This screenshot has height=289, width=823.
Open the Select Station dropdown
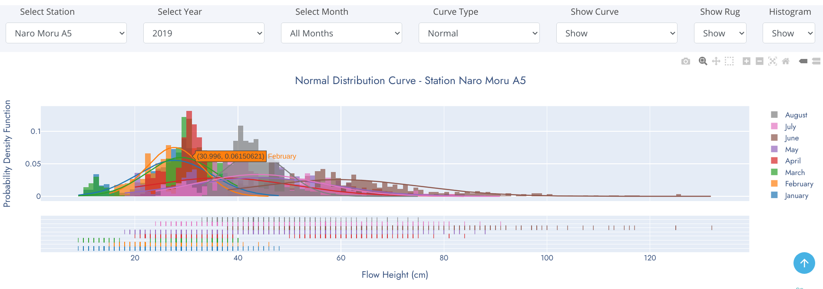click(66, 33)
